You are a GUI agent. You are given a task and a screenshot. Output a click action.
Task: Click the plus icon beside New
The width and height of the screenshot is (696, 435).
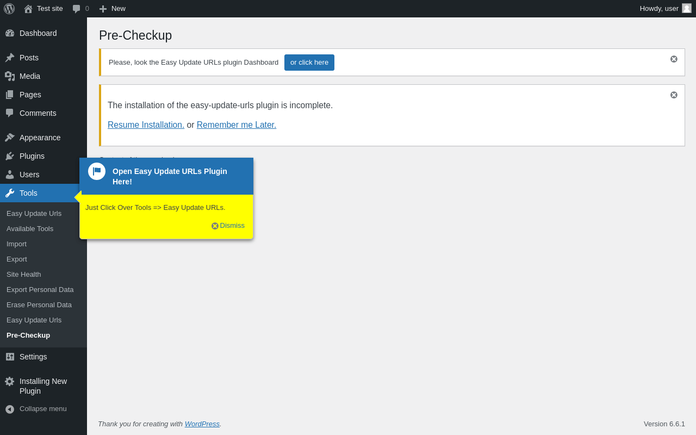coord(103,9)
